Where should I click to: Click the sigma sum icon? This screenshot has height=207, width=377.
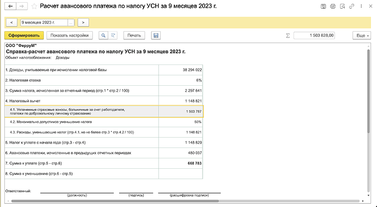[x=288, y=36]
